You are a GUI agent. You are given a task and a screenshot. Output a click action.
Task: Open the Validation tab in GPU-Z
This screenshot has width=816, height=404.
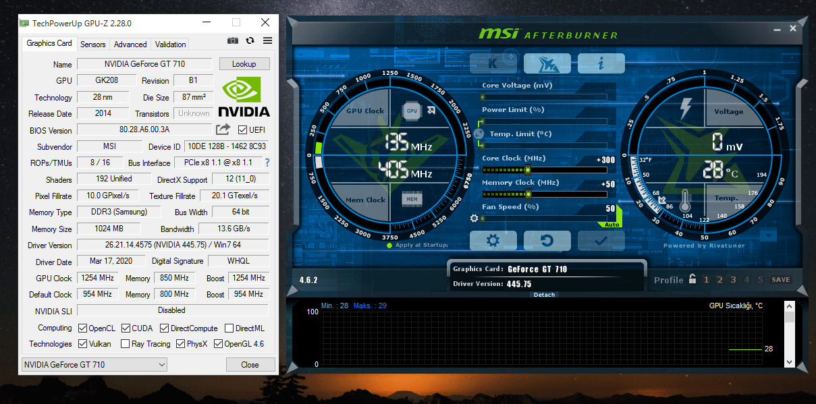(x=171, y=45)
